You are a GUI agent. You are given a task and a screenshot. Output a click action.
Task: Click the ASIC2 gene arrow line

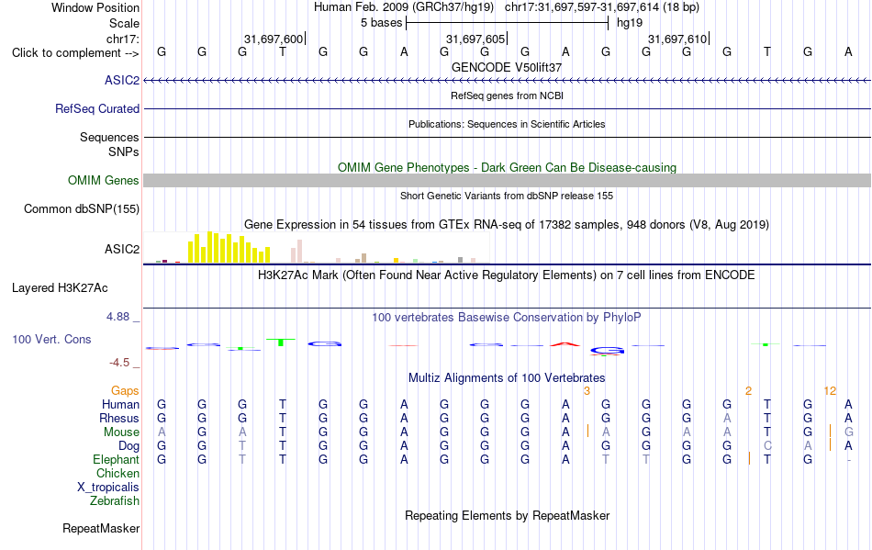(x=507, y=81)
